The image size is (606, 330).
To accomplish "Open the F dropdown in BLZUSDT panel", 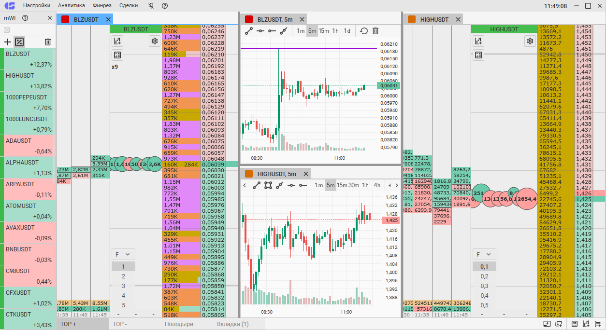I will [123, 254].
